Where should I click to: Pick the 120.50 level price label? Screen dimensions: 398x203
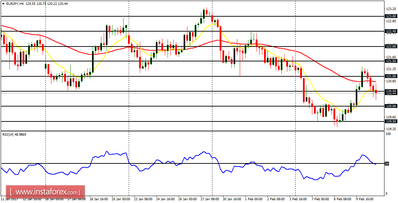(x=391, y=91)
